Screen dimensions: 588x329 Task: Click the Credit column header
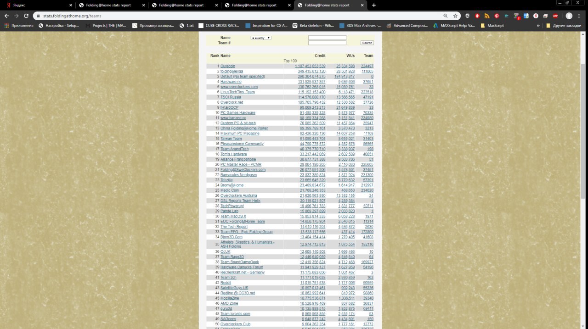point(320,56)
